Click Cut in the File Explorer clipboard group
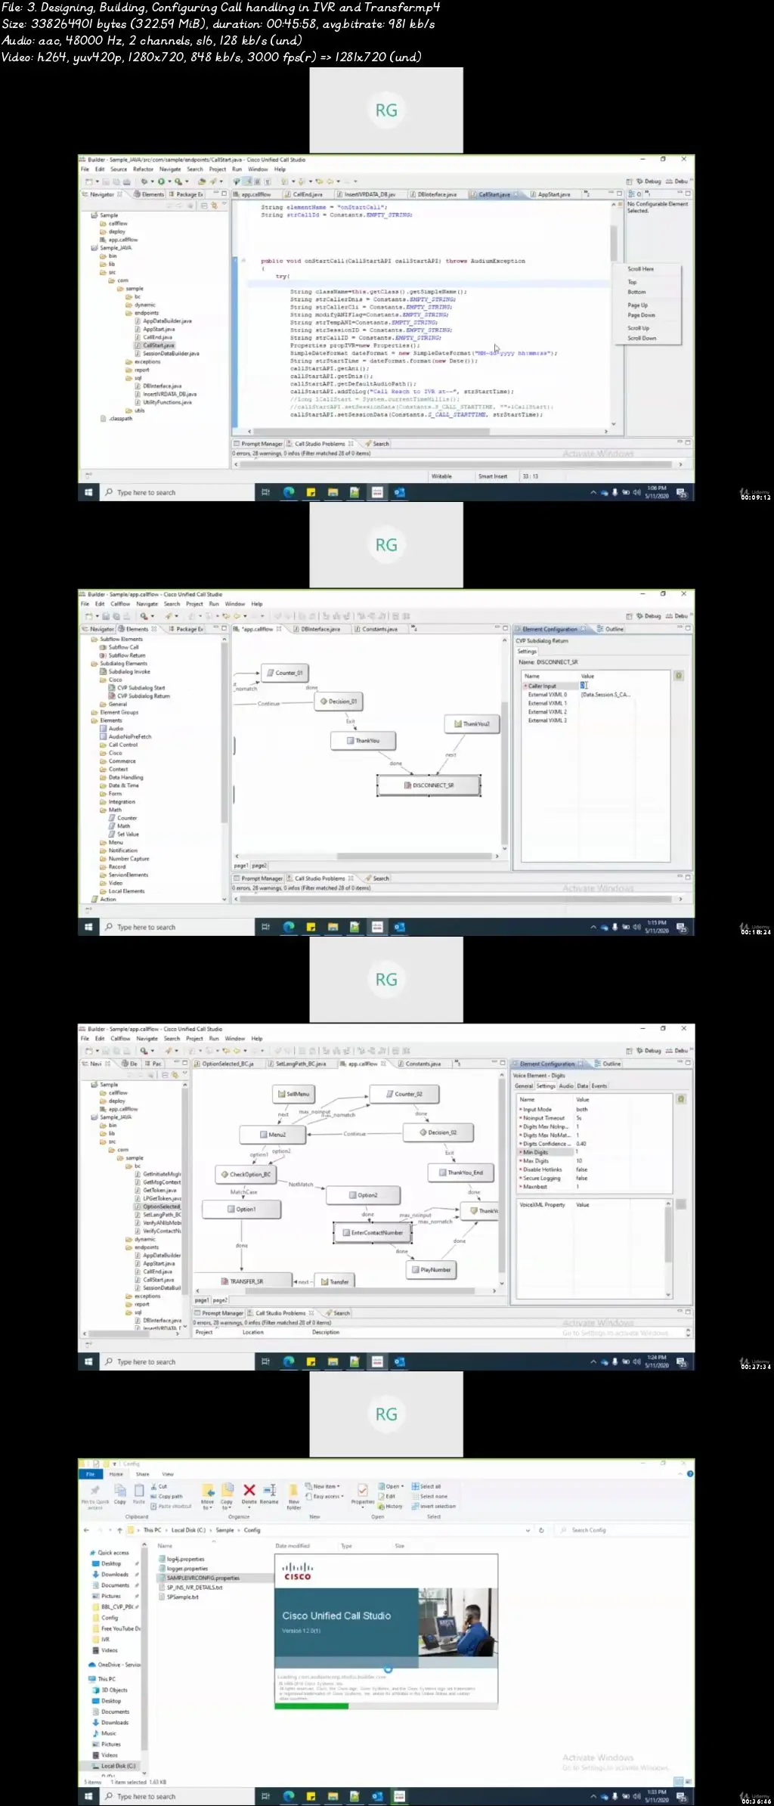Screen dimensions: 774x1806 tap(159, 1486)
